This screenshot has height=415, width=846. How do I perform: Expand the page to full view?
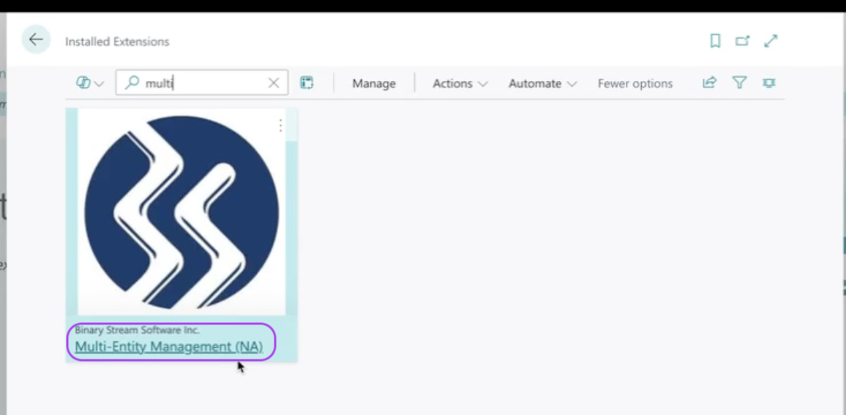click(771, 41)
